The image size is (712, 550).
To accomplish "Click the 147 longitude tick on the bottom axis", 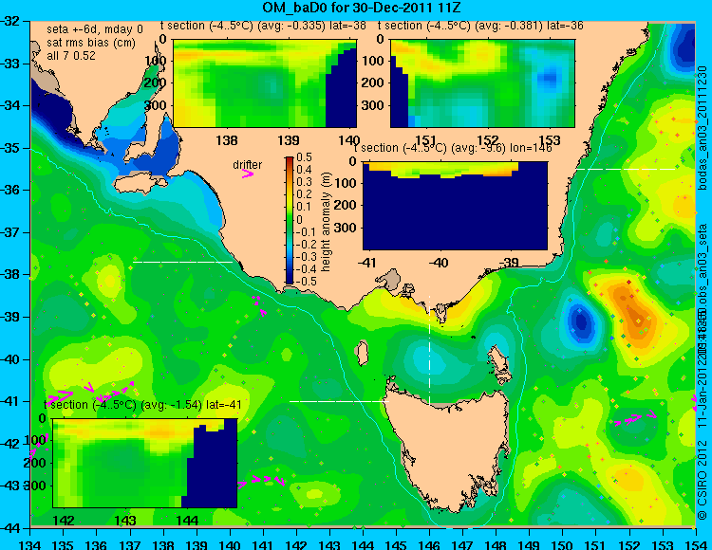I will [462, 544].
